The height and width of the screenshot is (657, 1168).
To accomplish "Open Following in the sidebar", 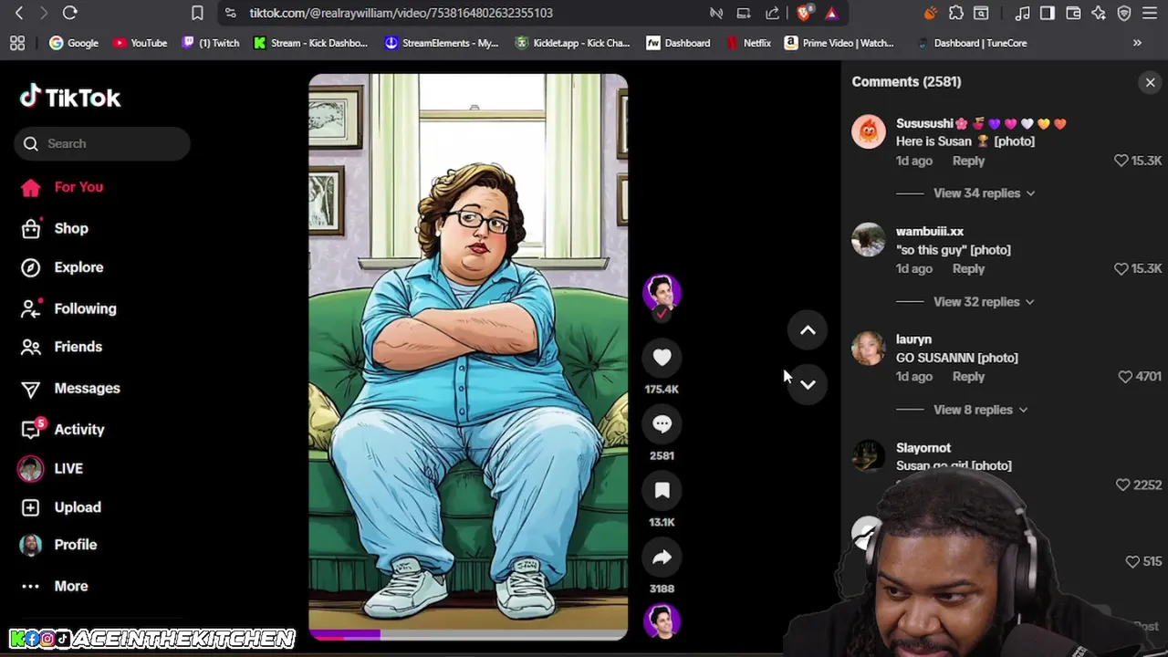I will click(85, 308).
